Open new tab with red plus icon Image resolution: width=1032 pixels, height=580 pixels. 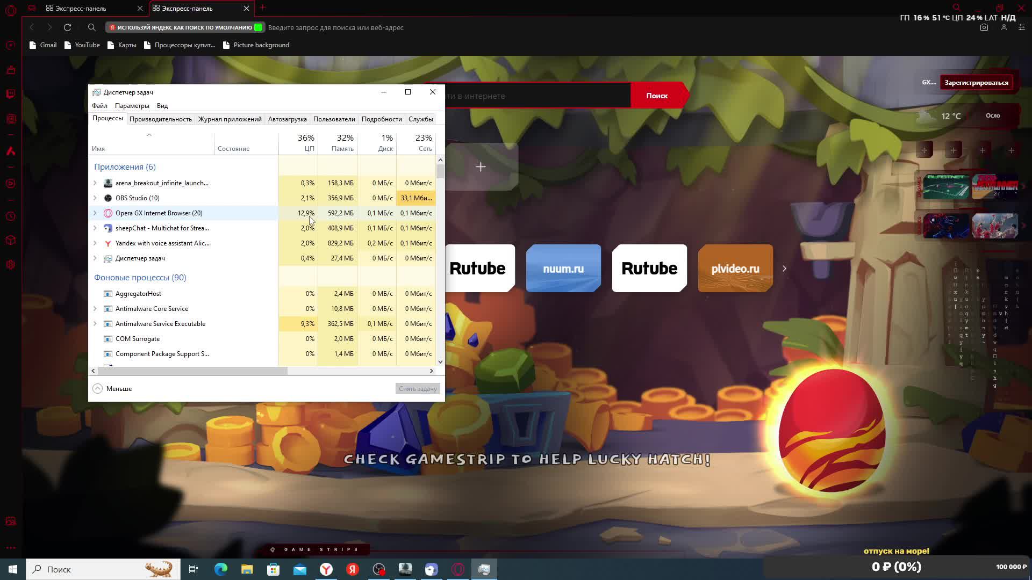tap(263, 8)
